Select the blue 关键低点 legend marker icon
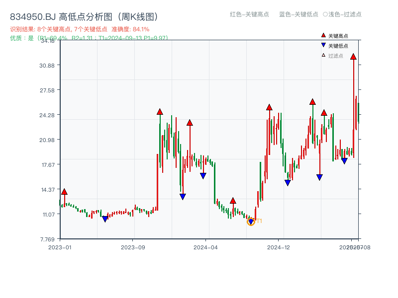The image size is (398, 298). pyautogui.click(x=323, y=45)
